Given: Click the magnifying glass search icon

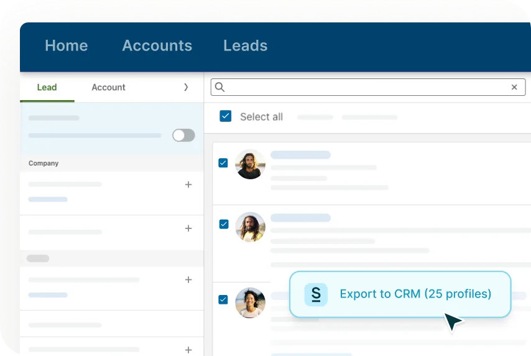Looking at the screenshot, I should (x=219, y=87).
